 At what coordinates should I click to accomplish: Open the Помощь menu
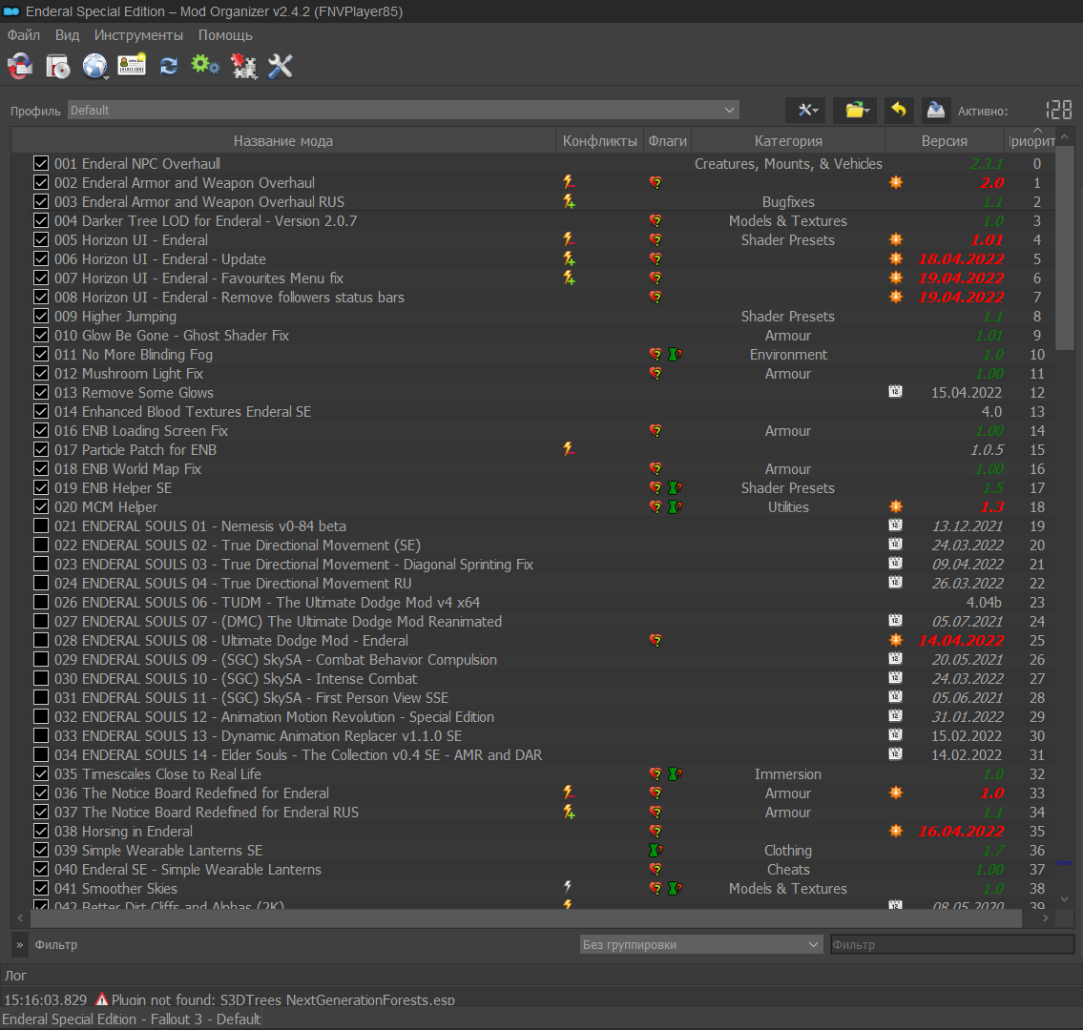225,35
